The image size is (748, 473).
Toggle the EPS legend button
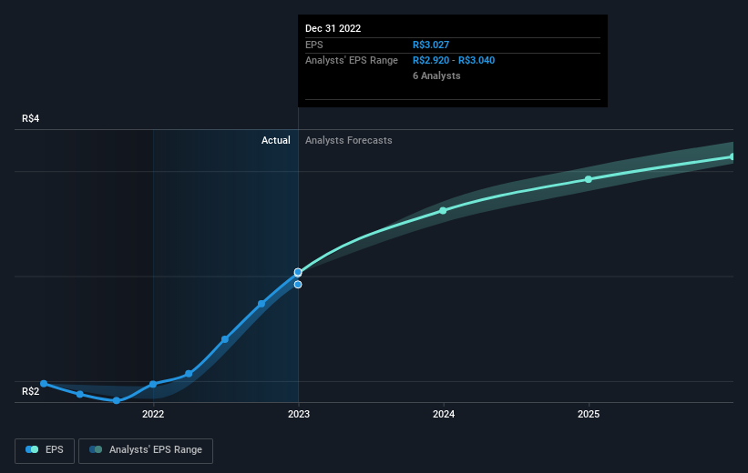[x=45, y=450]
